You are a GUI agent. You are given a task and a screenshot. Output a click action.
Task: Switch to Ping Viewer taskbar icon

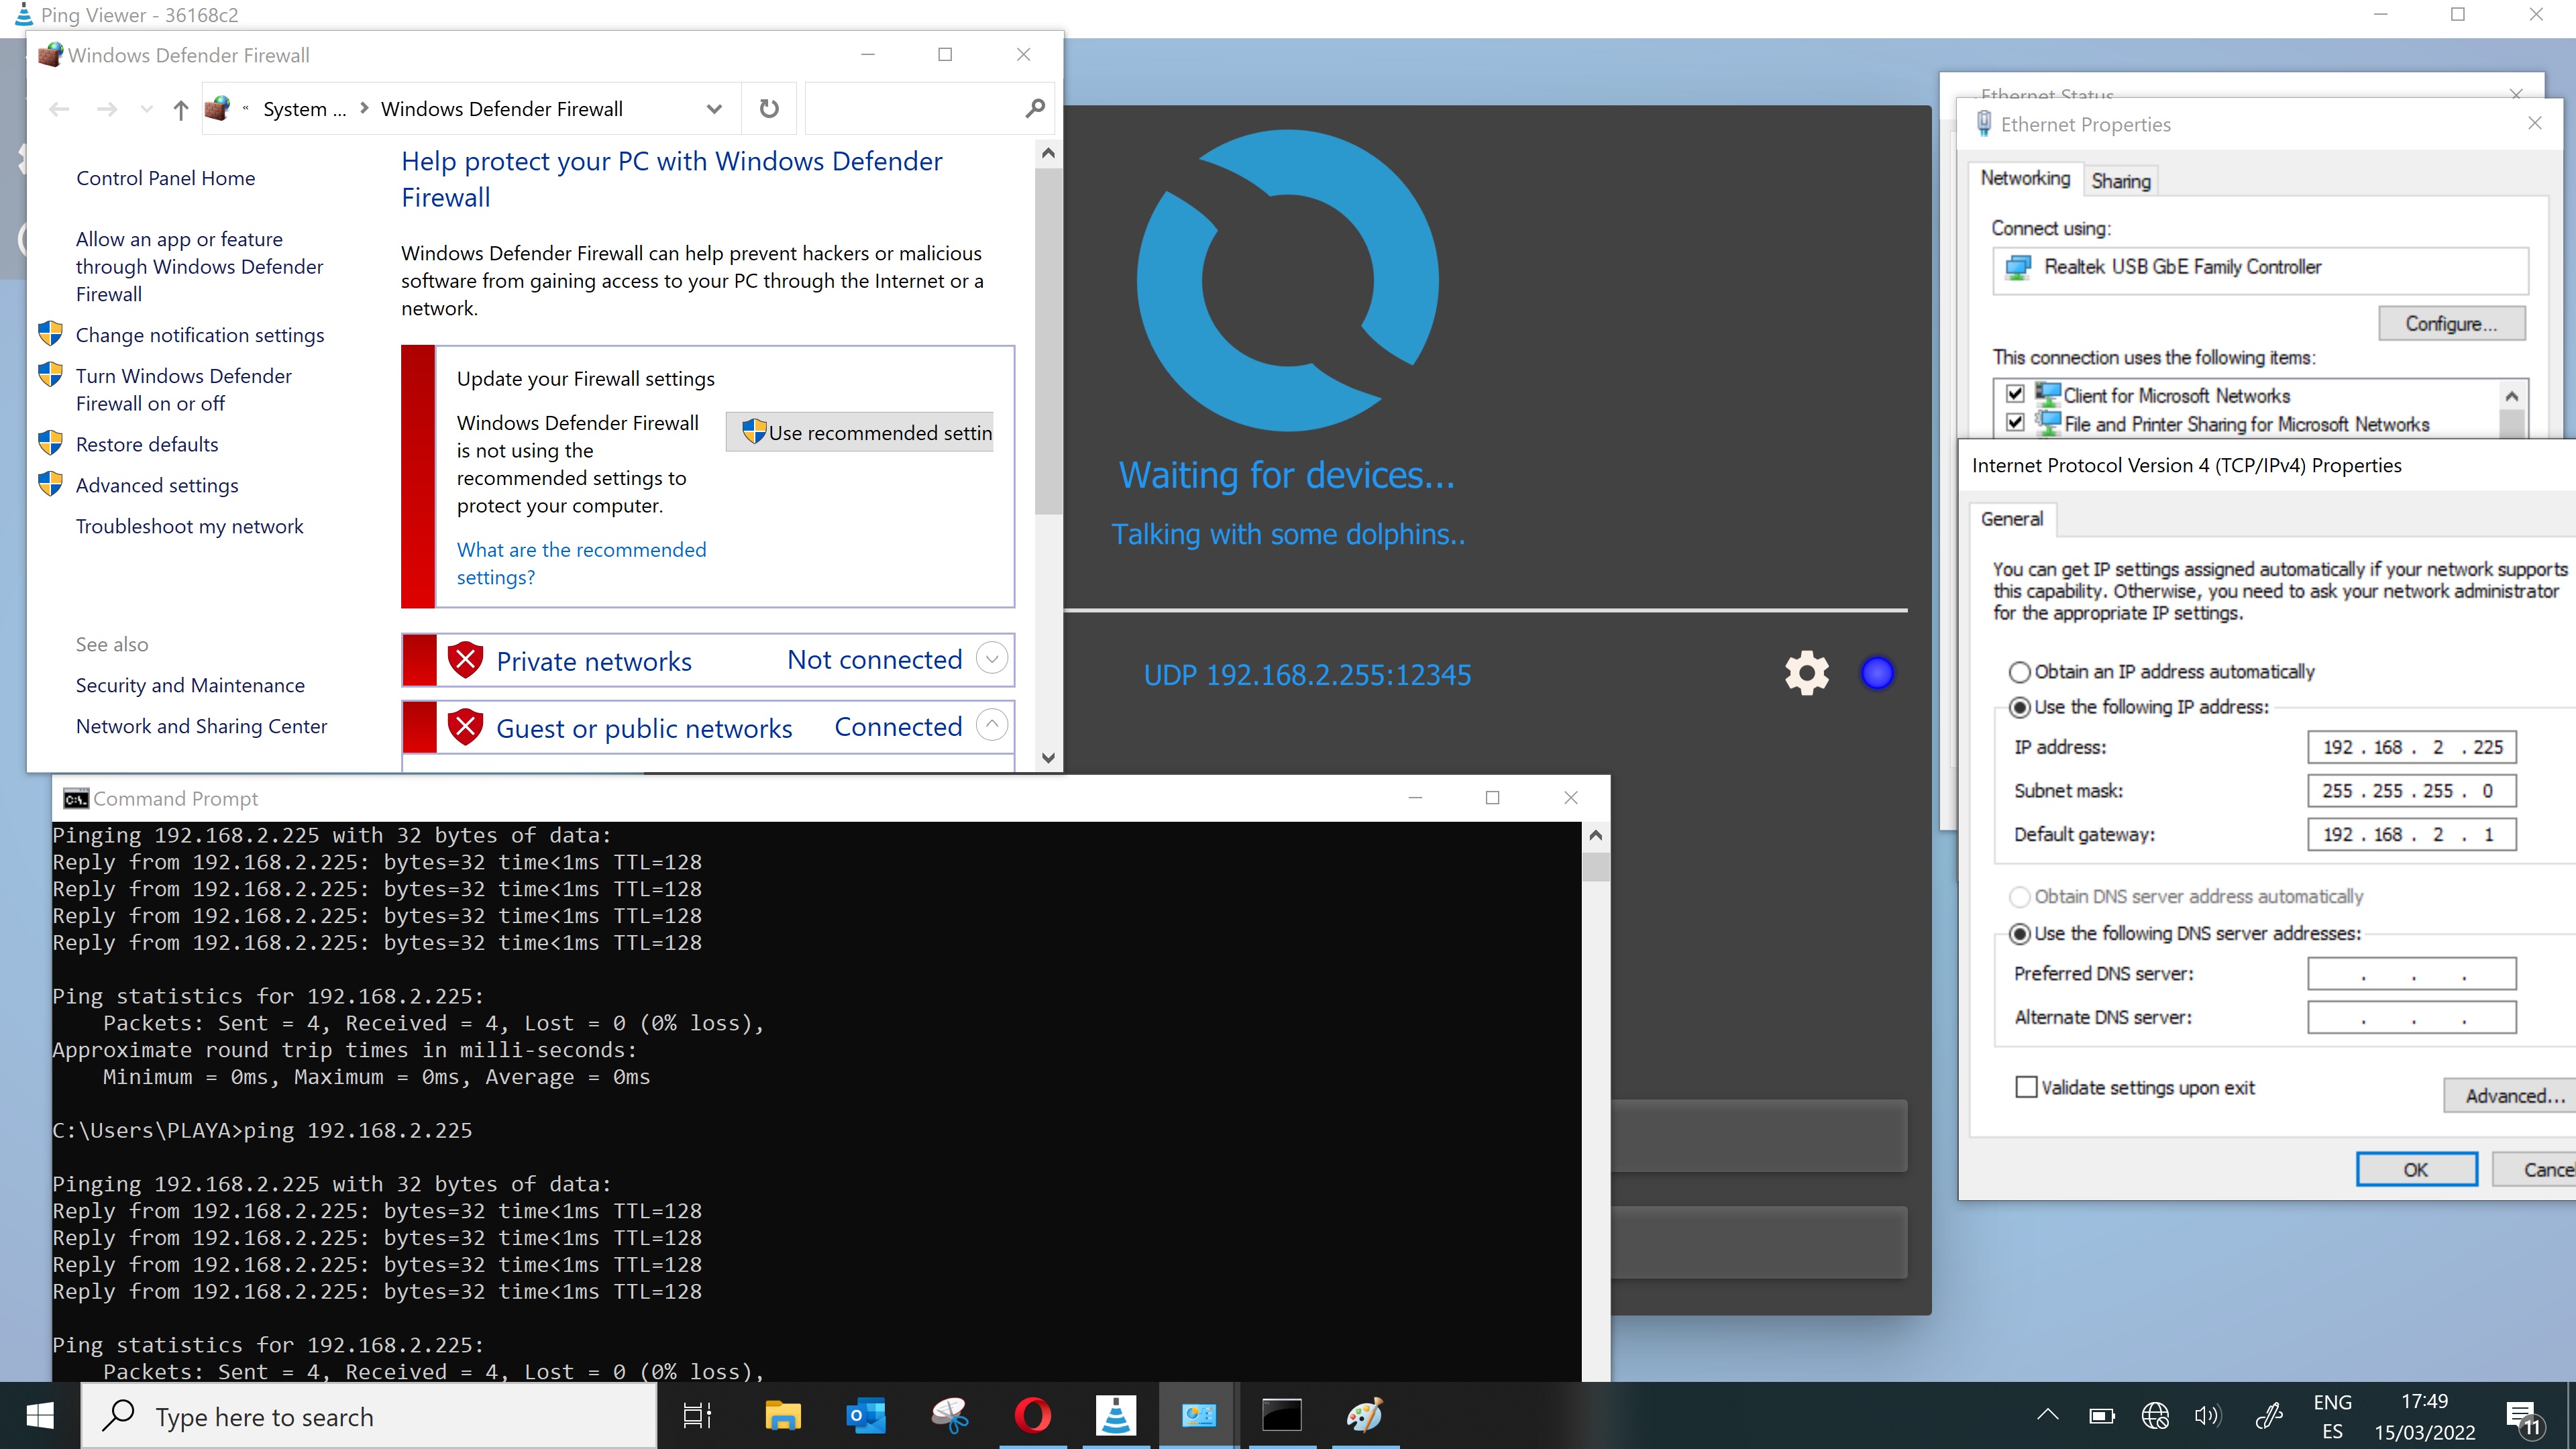1115,1416
